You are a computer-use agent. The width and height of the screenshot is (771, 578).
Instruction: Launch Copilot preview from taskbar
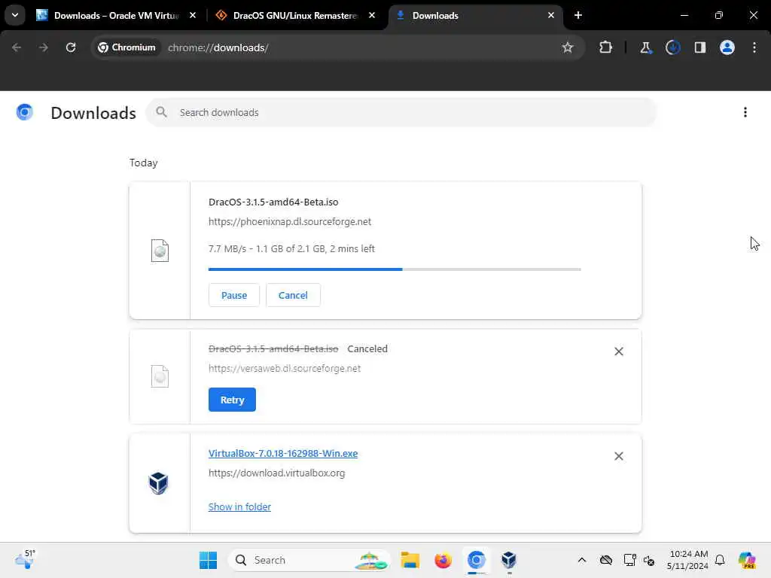[747, 560]
